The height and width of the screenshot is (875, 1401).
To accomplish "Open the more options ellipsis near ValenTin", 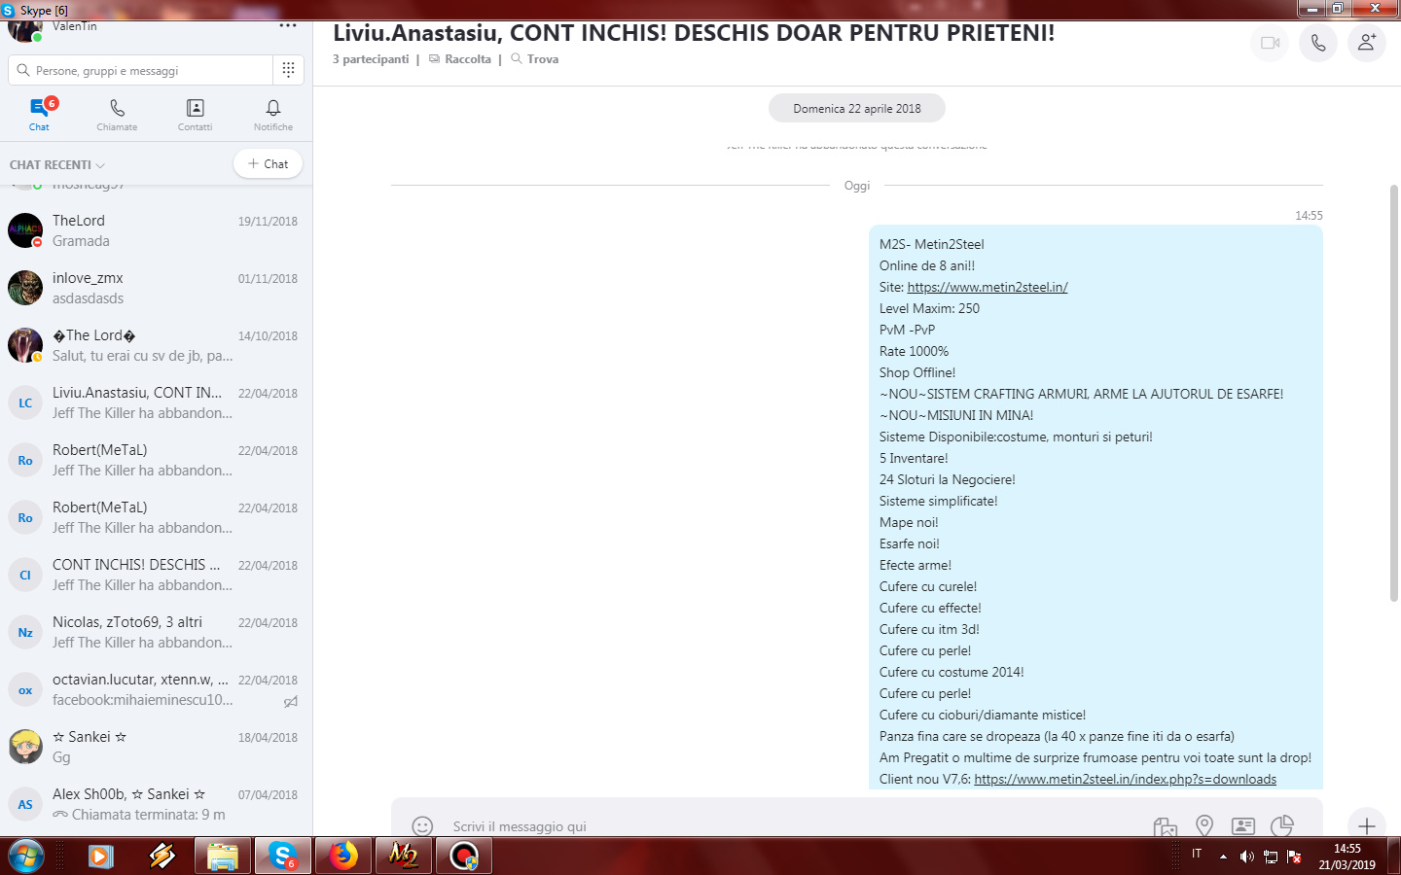I will [288, 25].
